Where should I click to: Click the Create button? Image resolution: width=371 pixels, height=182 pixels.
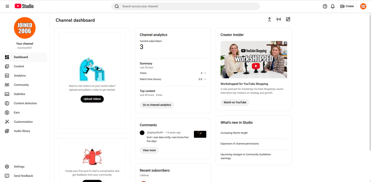[x=347, y=6]
